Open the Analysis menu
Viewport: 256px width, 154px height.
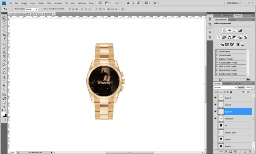tap(58, 3)
